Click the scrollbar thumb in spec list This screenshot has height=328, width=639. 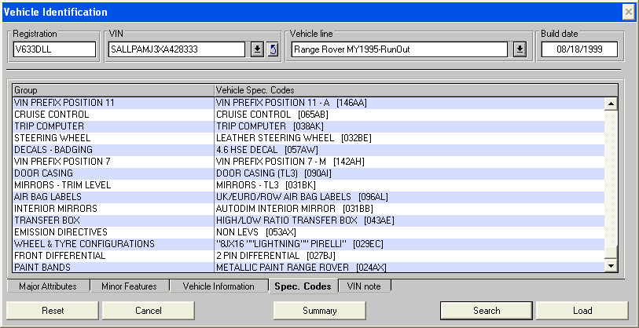(x=611, y=253)
